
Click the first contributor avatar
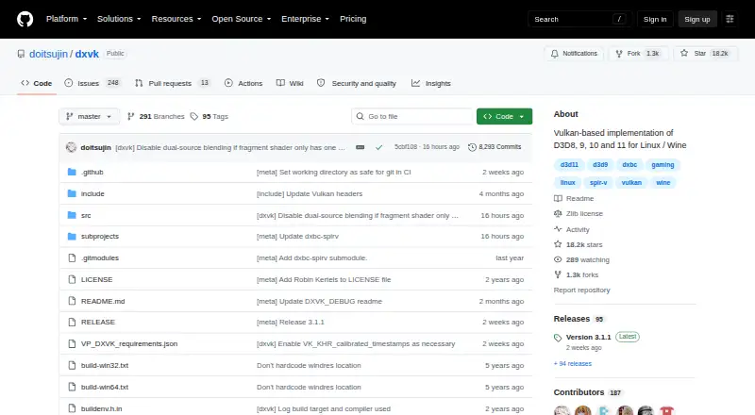point(562,410)
